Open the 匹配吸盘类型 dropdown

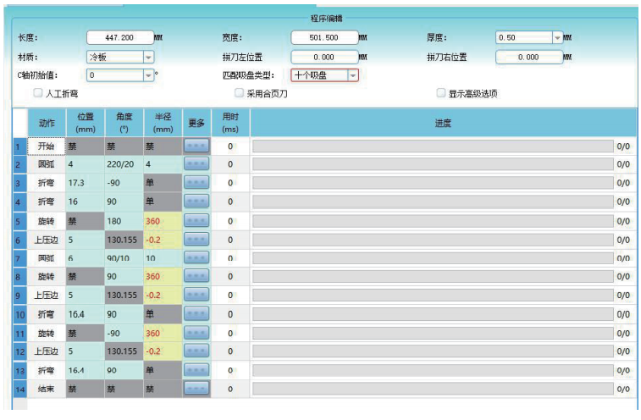coord(352,75)
